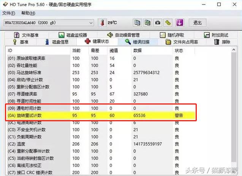Screen dimensions: 242x176
Task: Click the benchmark lightbulb icon
Action: (x=15, y=42)
